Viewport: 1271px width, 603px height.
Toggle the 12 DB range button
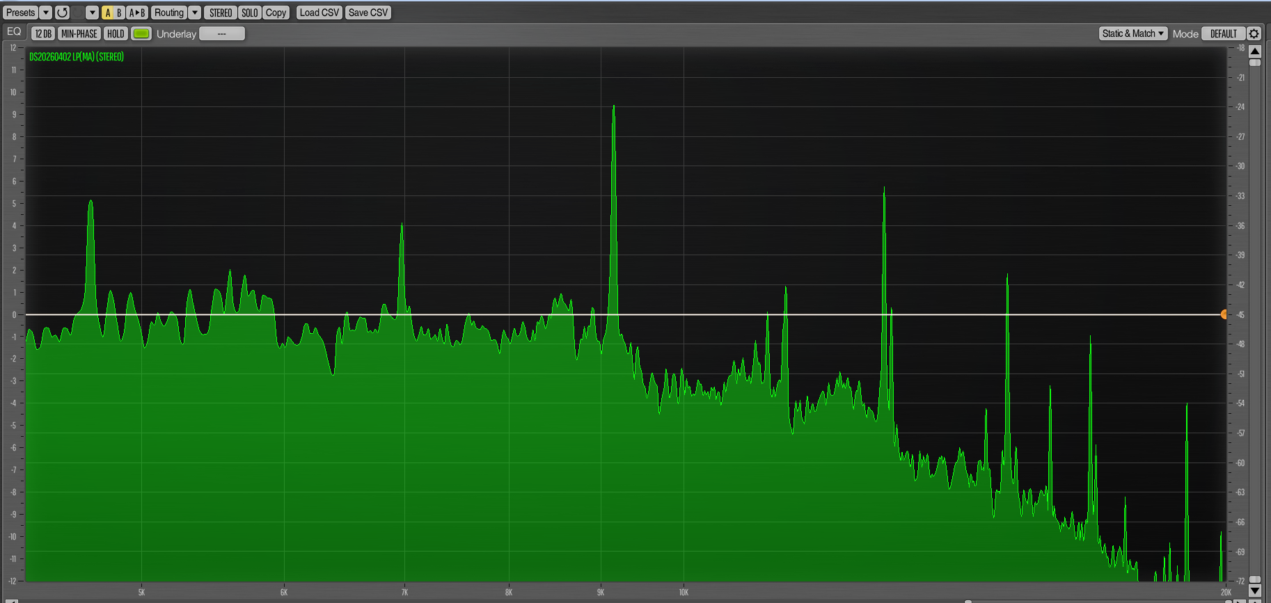[43, 33]
